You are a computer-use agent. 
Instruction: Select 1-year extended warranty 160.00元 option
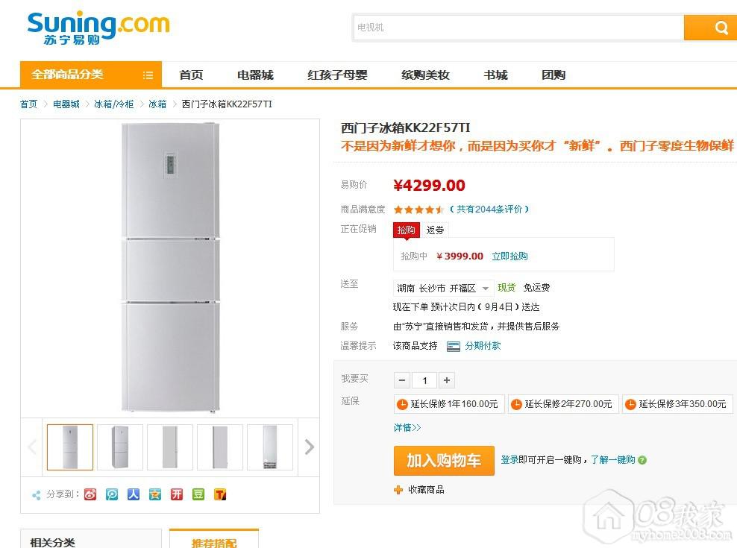coord(449,404)
